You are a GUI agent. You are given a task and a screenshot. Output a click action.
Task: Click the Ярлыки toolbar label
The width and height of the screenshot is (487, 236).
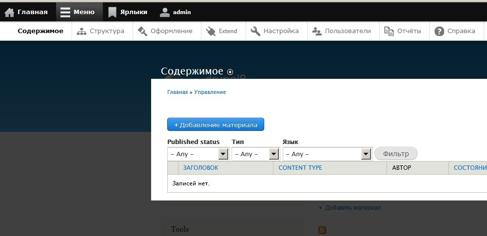point(134,12)
